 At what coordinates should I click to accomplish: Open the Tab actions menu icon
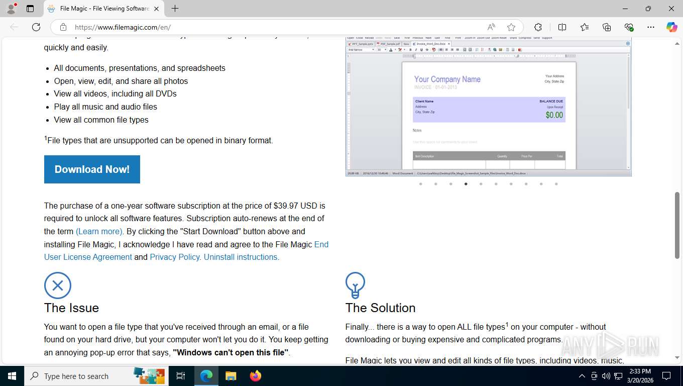point(30,9)
